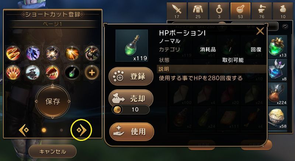Go to previous shortcut page arrow
The width and height of the screenshot is (295, 161).
[x=24, y=130]
